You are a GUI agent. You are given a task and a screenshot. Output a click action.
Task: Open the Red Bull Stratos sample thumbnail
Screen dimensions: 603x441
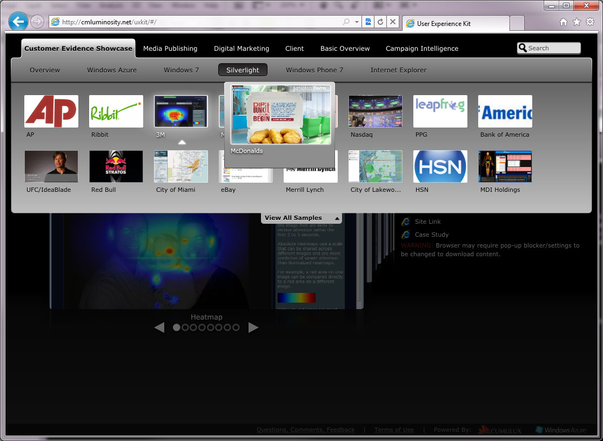pos(116,166)
